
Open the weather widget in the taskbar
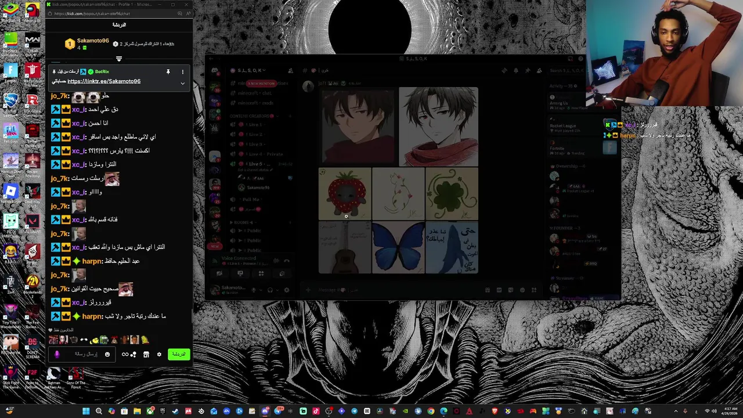[9, 410]
